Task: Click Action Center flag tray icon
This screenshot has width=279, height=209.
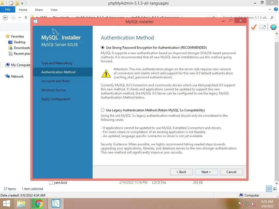Action: click(240, 204)
